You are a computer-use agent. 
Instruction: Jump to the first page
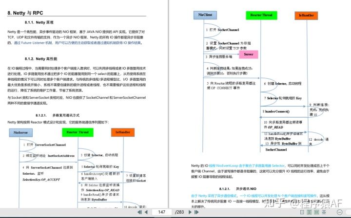pos(140,212)
